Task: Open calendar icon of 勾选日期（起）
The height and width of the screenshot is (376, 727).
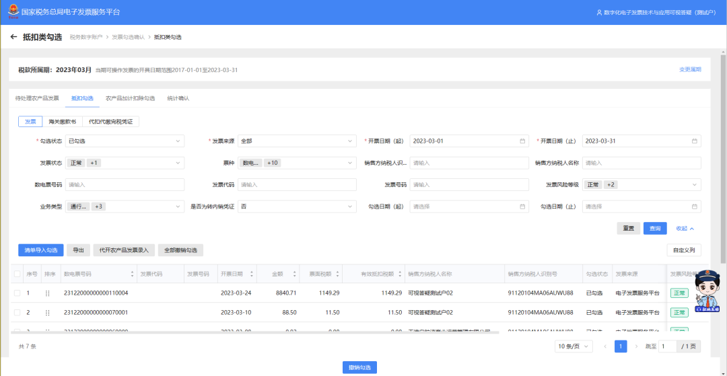Action: [x=522, y=206]
